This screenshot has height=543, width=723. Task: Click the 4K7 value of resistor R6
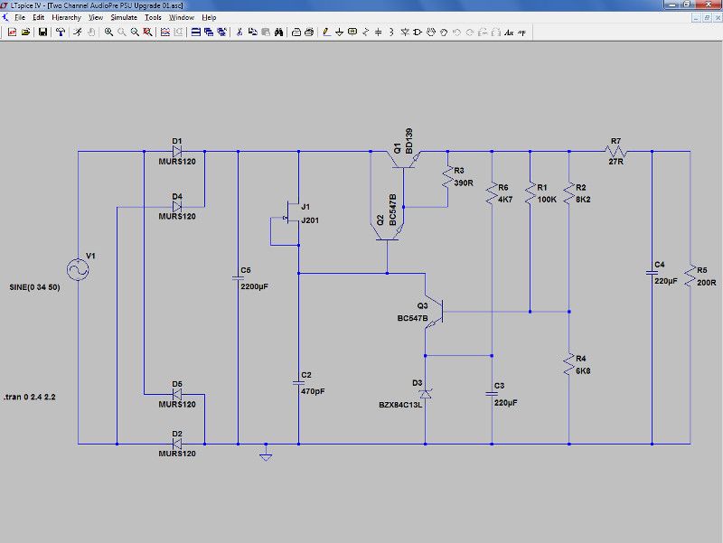[x=505, y=199]
